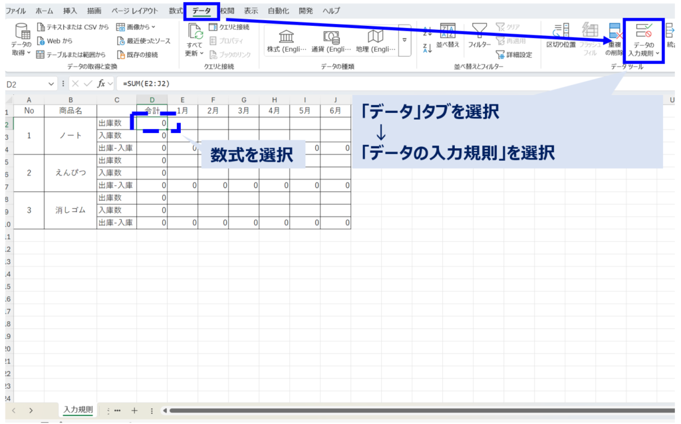This screenshot has height=424, width=681.
Task: Toggle フィルター on the range
Action: (x=479, y=36)
